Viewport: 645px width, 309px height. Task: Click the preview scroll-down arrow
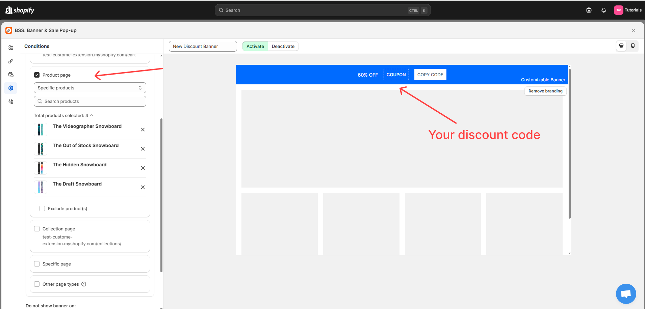point(570,253)
